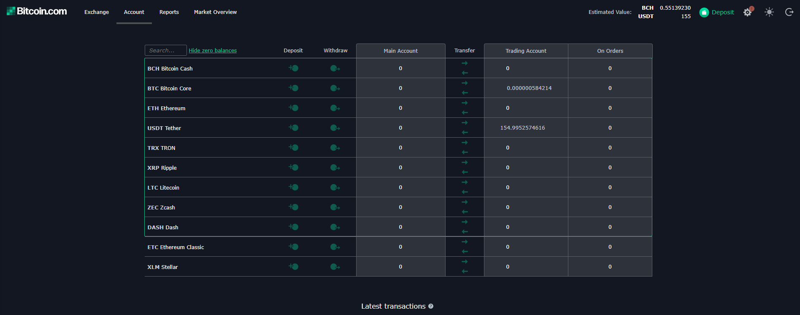
Task: Deposit XRP Ripple using its icon
Action: pyautogui.click(x=294, y=167)
